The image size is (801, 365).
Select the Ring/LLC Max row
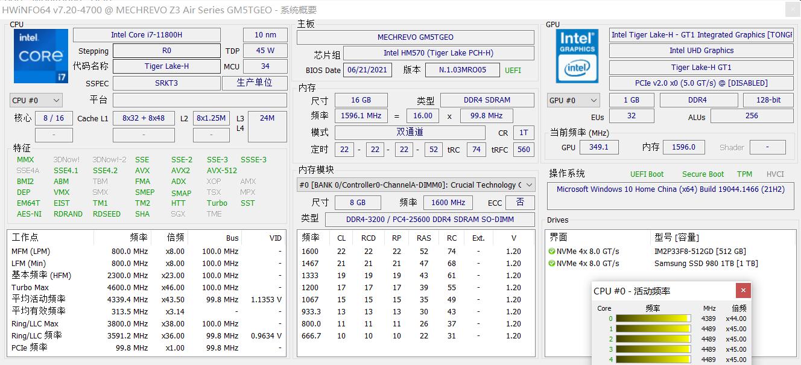coord(147,324)
